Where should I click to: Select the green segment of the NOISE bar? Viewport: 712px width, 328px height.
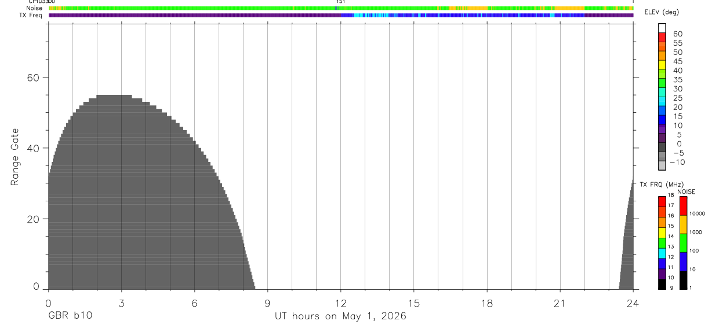click(683, 243)
